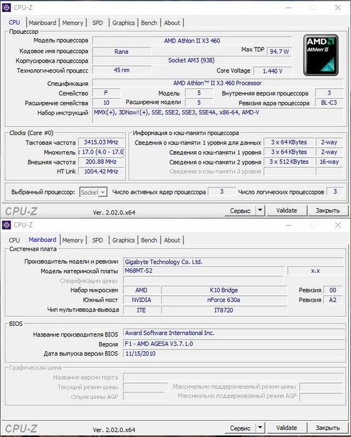This screenshot has height=437, width=351.
Task: Click the 'F1 - AMD AGESA V3.7.1.0' version field
Action: coord(233,344)
